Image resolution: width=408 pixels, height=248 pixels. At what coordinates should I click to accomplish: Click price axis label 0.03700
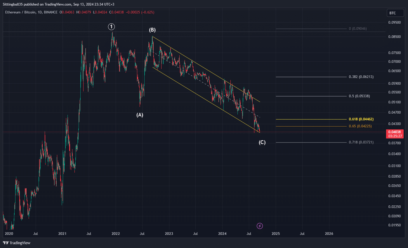coord(395,143)
